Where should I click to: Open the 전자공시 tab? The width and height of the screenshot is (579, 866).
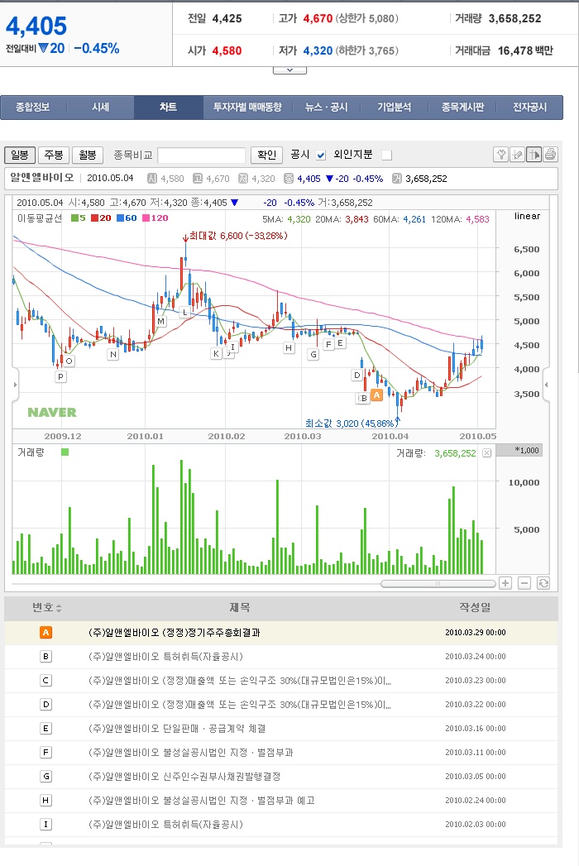[530, 108]
